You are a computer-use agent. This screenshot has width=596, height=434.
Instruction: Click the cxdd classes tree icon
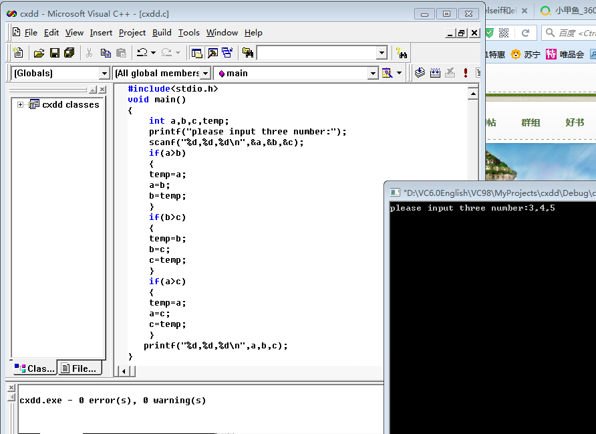click(34, 104)
